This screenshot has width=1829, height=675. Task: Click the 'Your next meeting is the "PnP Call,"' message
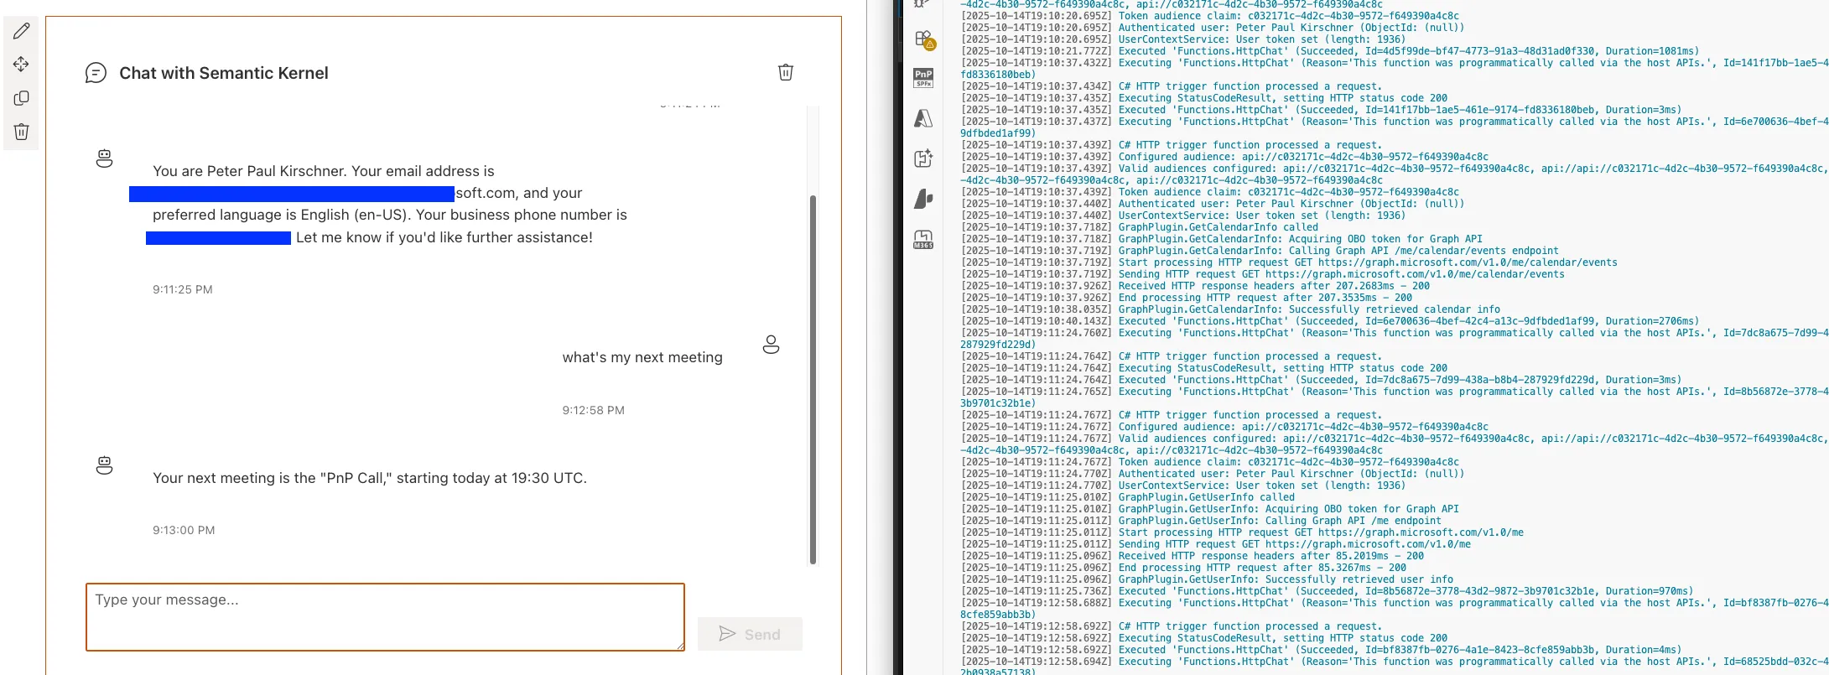[370, 478]
